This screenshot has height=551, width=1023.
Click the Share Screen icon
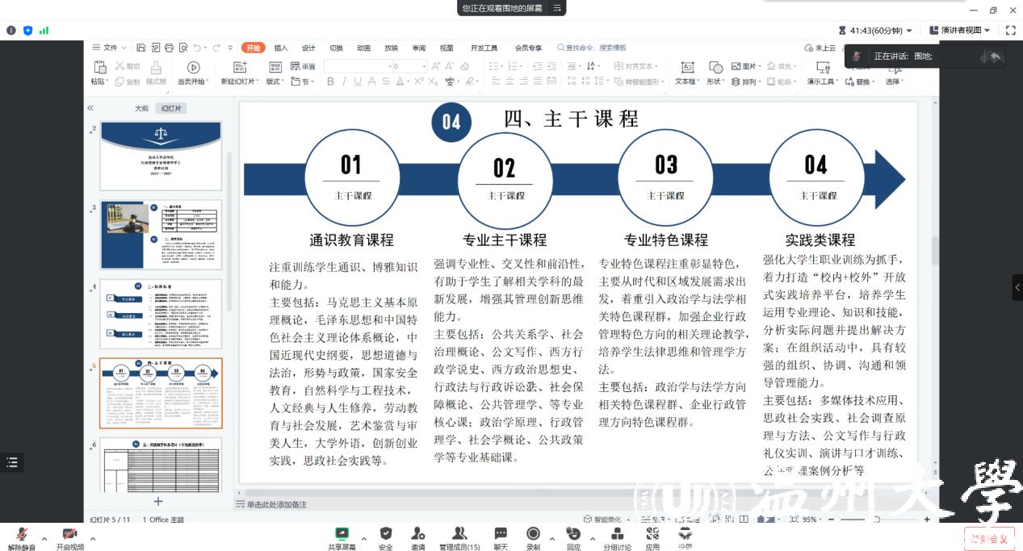pyautogui.click(x=342, y=533)
